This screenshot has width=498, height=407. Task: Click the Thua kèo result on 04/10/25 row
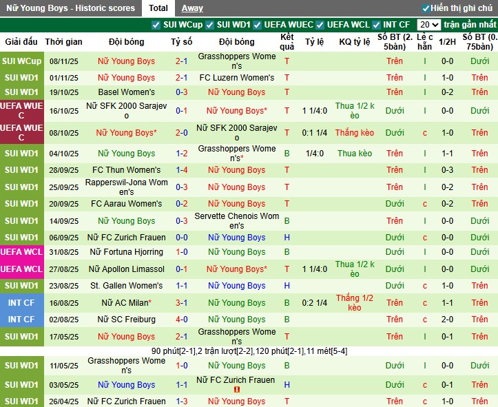[355, 154]
